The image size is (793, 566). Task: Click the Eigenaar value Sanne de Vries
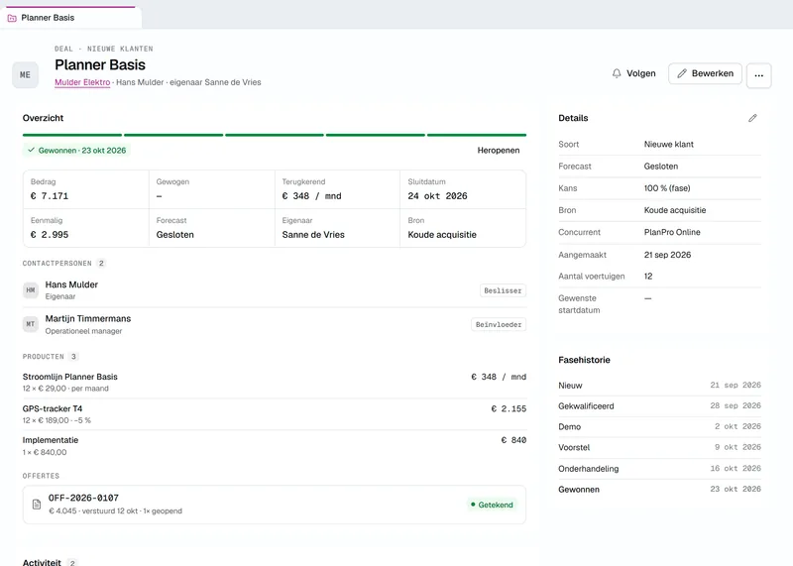tap(313, 235)
